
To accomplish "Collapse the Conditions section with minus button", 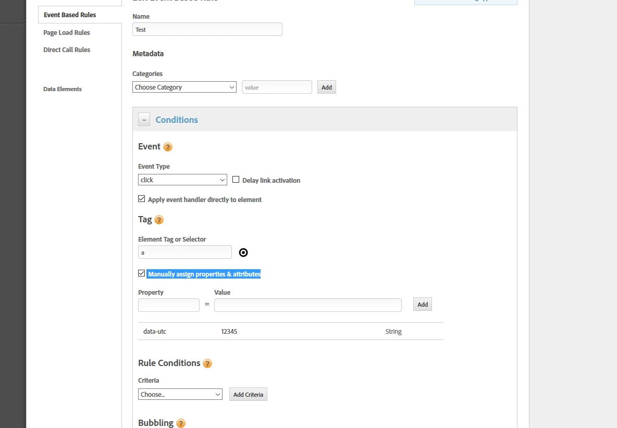I will coord(144,119).
